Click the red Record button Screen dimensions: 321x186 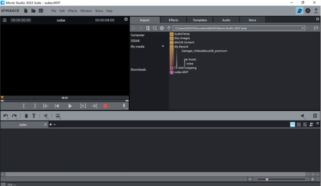(x=105, y=106)
